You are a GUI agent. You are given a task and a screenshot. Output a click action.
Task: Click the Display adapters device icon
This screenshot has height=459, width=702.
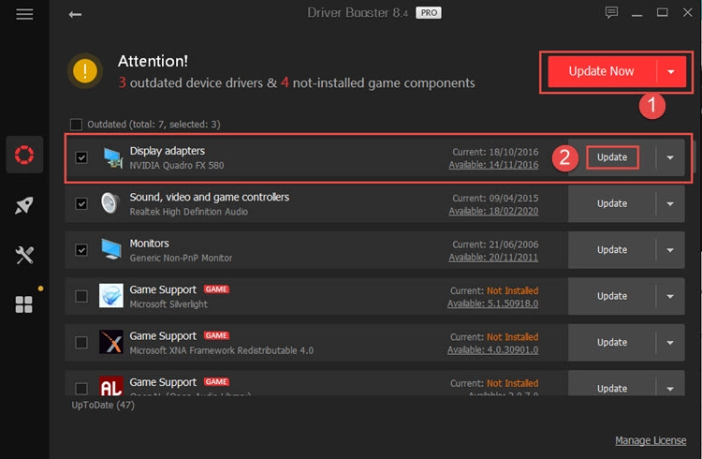click(112, 157)
